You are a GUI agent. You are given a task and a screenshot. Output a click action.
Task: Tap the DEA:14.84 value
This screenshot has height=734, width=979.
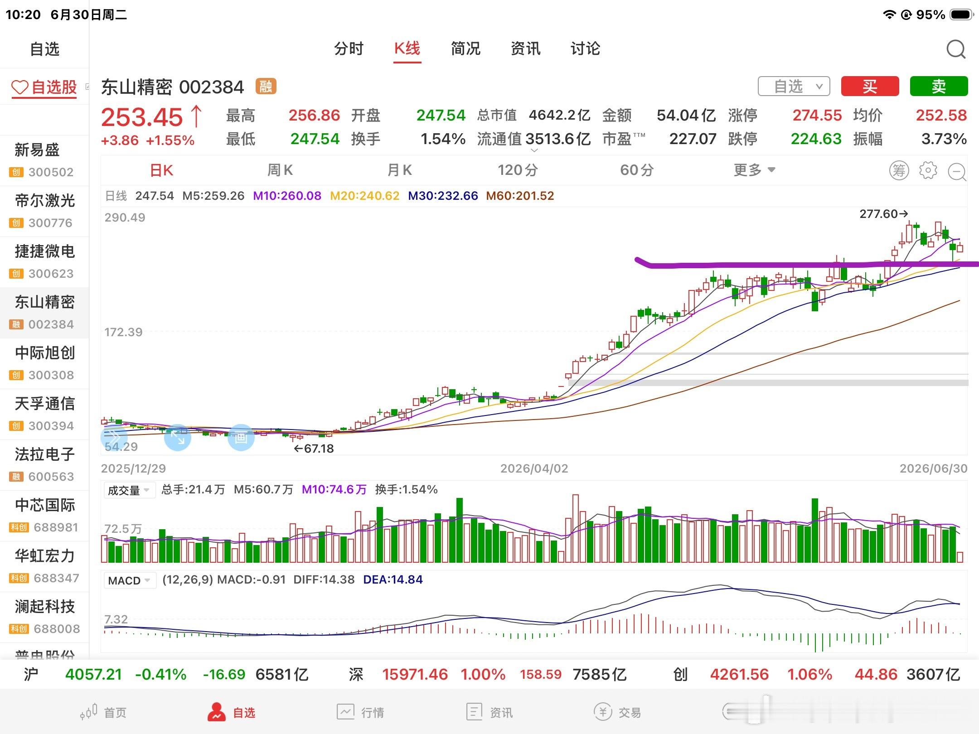pyautogui.click(x=393, y=579)
